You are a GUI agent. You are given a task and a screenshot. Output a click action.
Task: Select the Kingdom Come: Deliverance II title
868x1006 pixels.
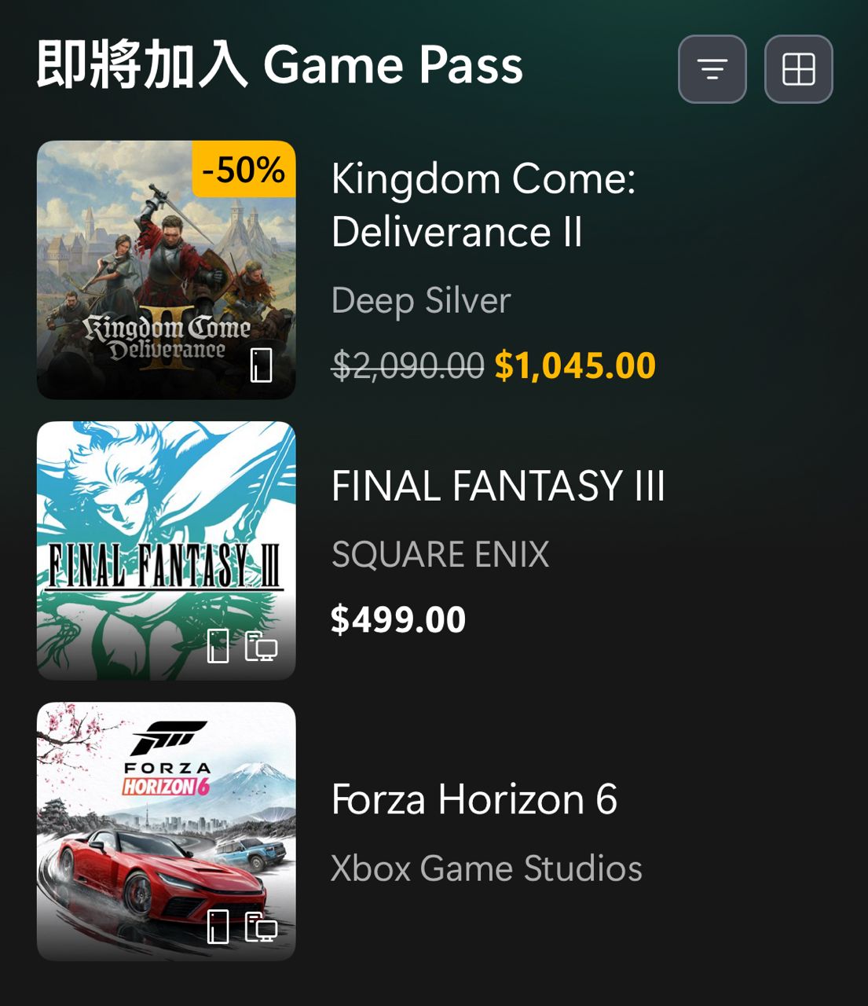tap(482, 205)
